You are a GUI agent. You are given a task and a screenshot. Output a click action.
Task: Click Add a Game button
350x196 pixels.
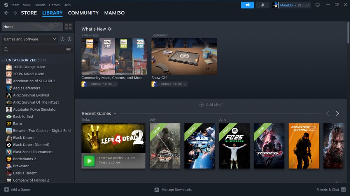point(17,190)
